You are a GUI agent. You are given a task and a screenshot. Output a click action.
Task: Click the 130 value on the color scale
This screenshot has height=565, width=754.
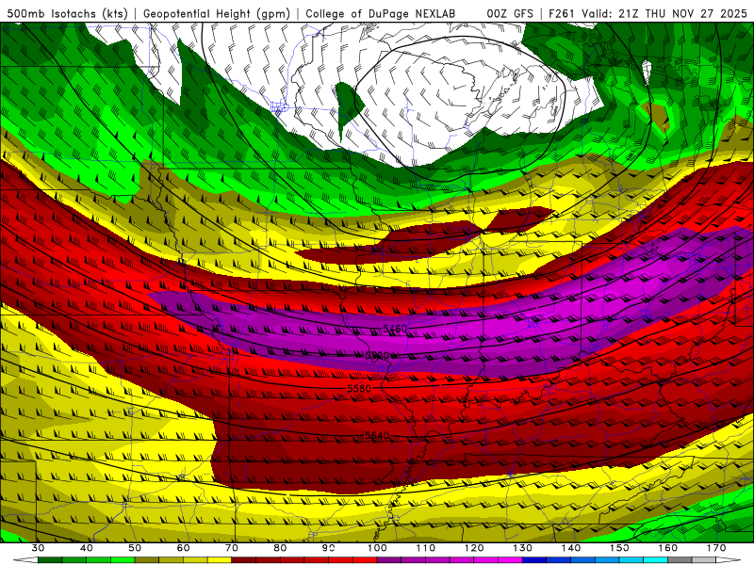(522, 548)
